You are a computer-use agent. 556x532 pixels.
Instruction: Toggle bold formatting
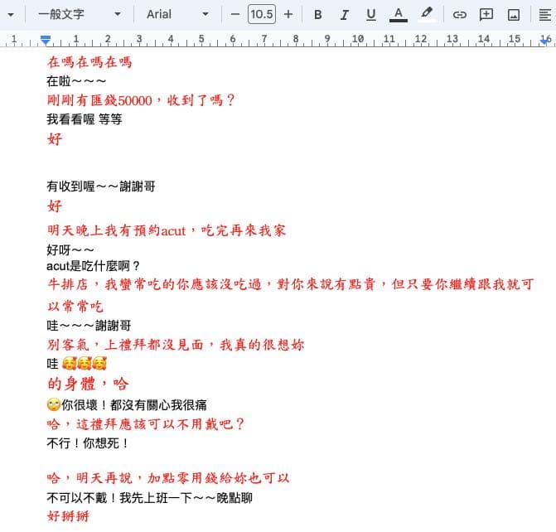point(317,15)
